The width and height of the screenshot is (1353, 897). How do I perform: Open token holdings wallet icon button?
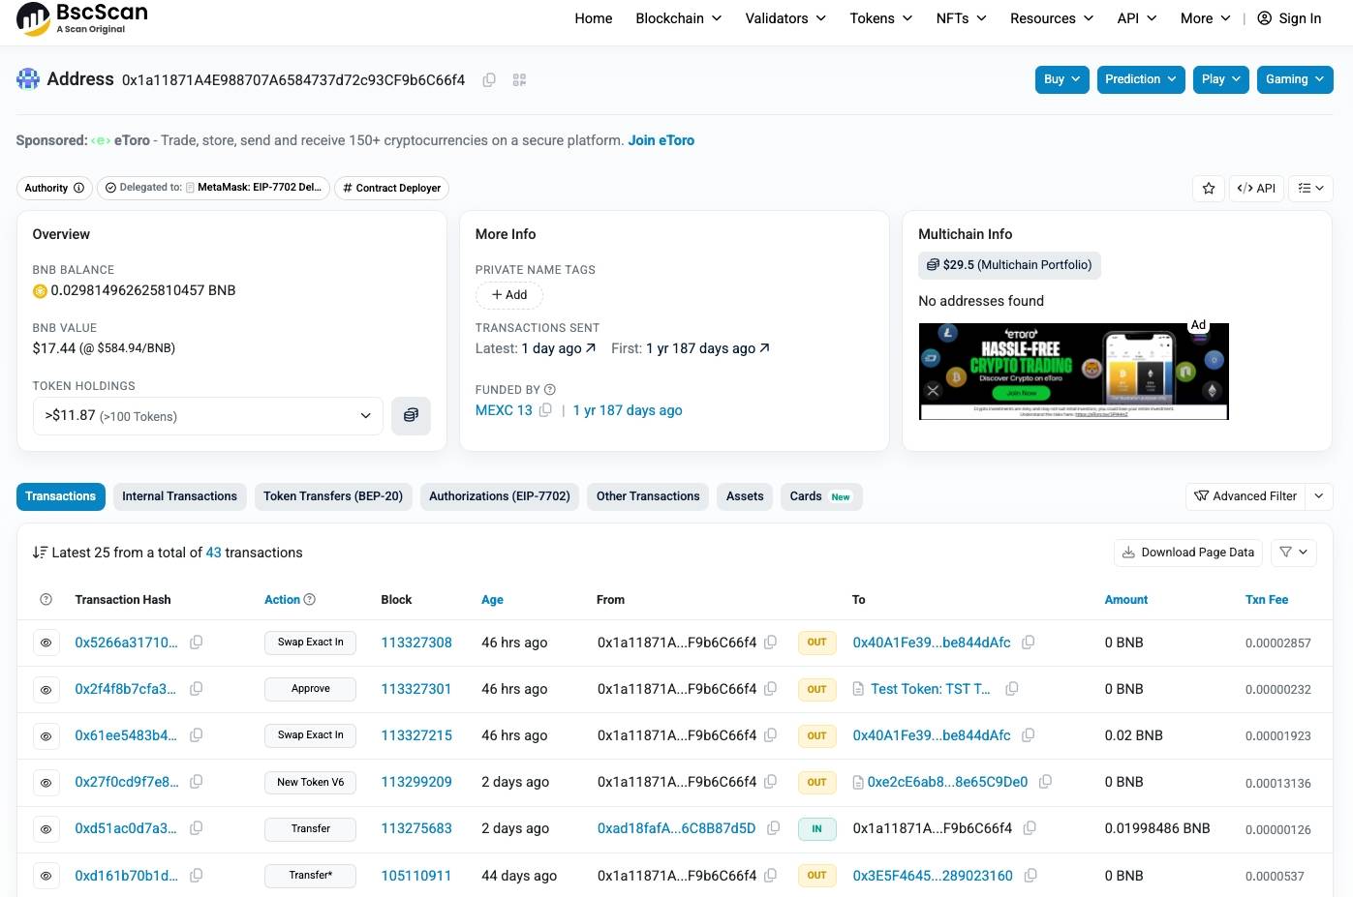pyautogui.click(x=411, y=415)
